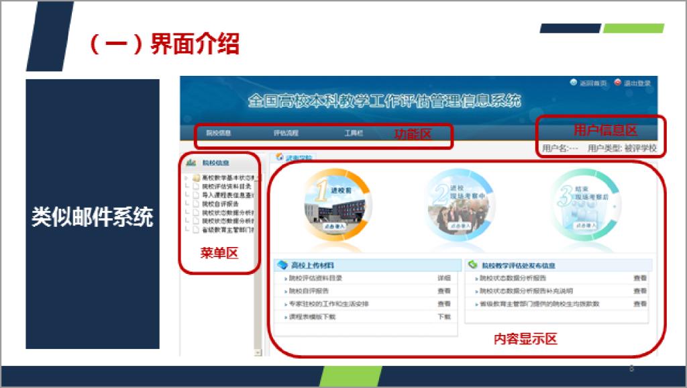The image size is (687, 388).
Task: Open the 省级教育主管部门提供的院校生均拨款数 entry
Action: pyautogui.click(x=539, y=303)
